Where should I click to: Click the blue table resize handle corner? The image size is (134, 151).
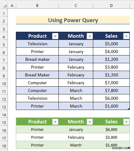click(129, 109)
